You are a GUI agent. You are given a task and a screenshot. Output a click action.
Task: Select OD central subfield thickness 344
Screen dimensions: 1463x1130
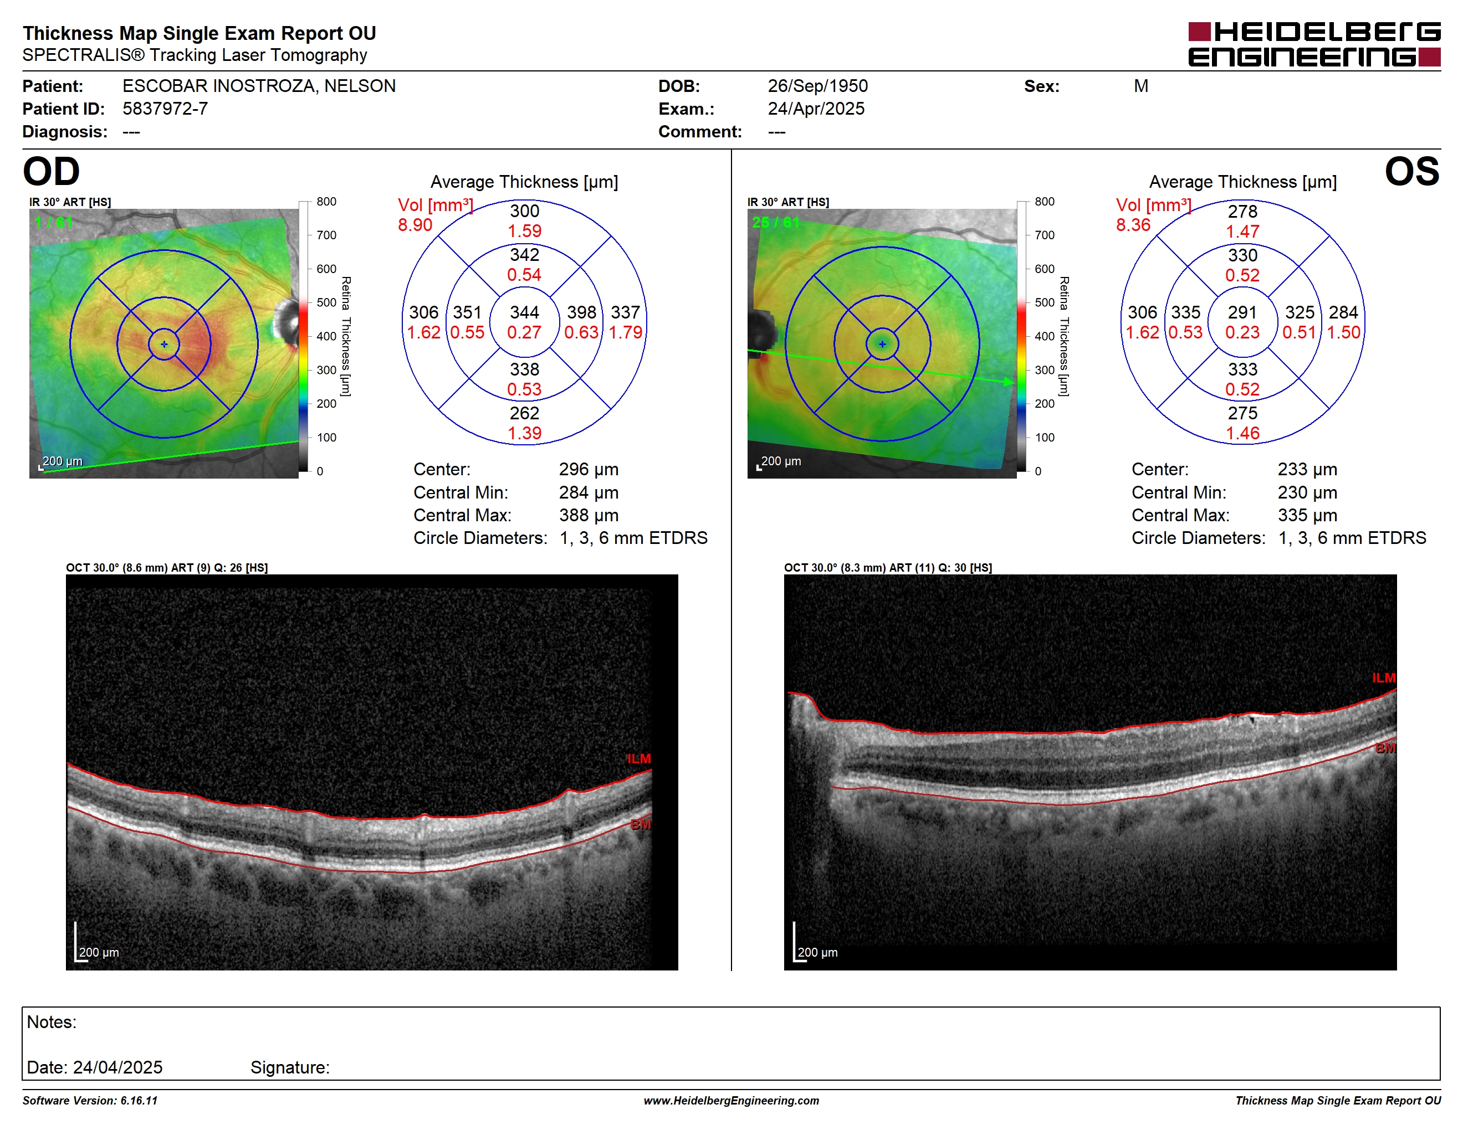coord(524,312)
